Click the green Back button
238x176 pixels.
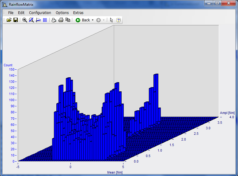83,20
